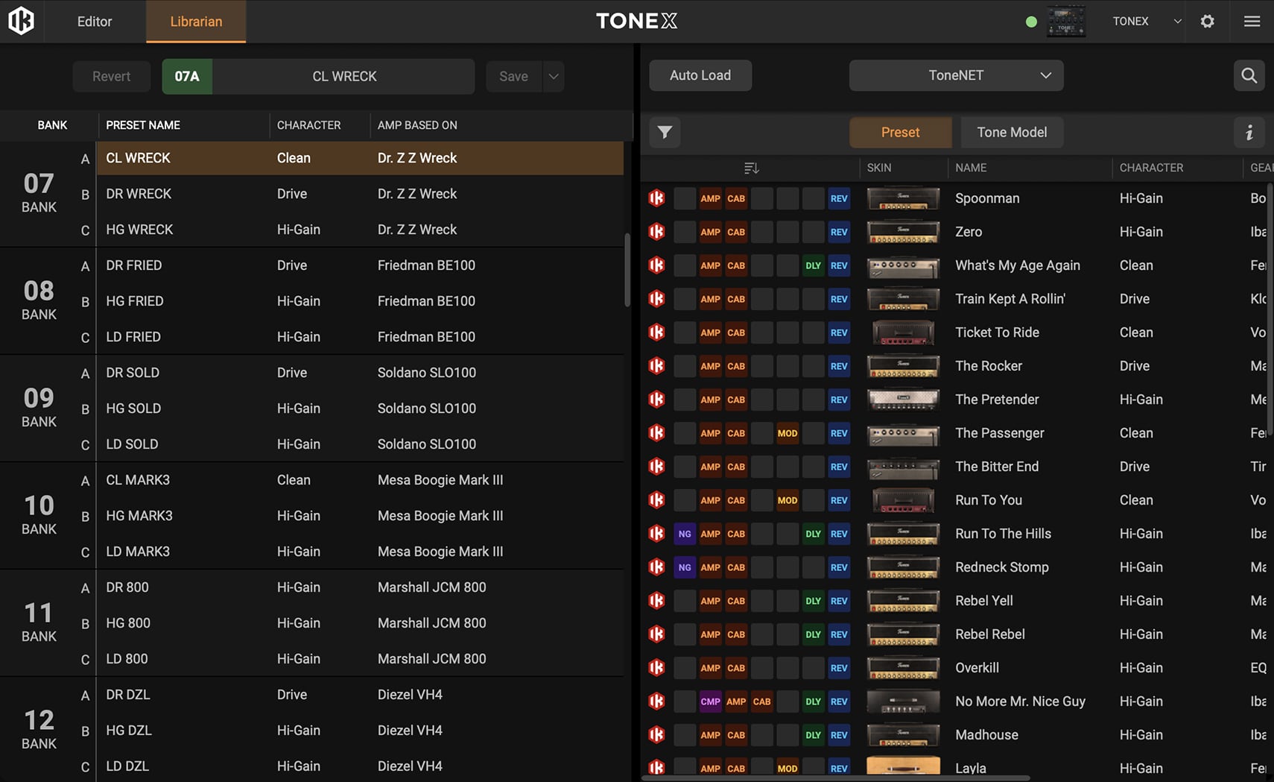Toggle the DLY block on Rebel Yell
Screen dimensions: 1274x782
pos(813,601)
